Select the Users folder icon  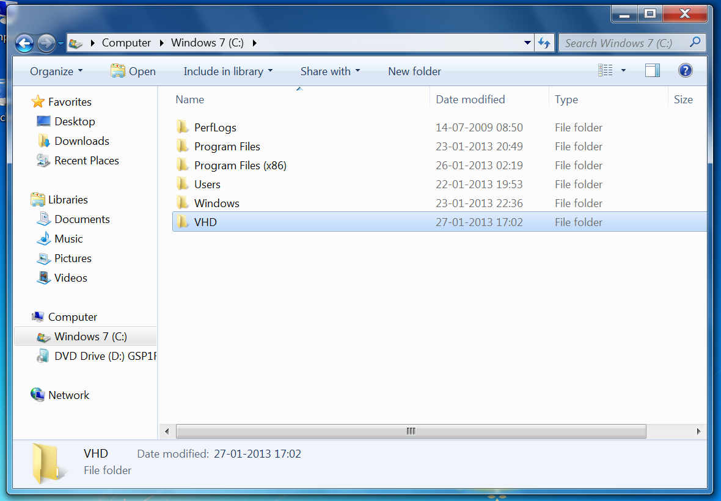[x=183, y=184]
